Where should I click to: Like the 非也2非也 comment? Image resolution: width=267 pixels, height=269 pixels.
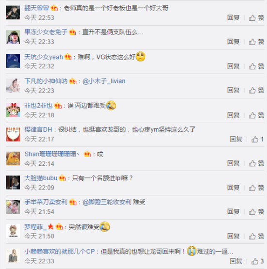click(x=256, y=115)
